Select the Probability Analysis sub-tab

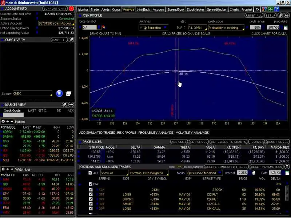pyautogui.click(x=156, y=133)
